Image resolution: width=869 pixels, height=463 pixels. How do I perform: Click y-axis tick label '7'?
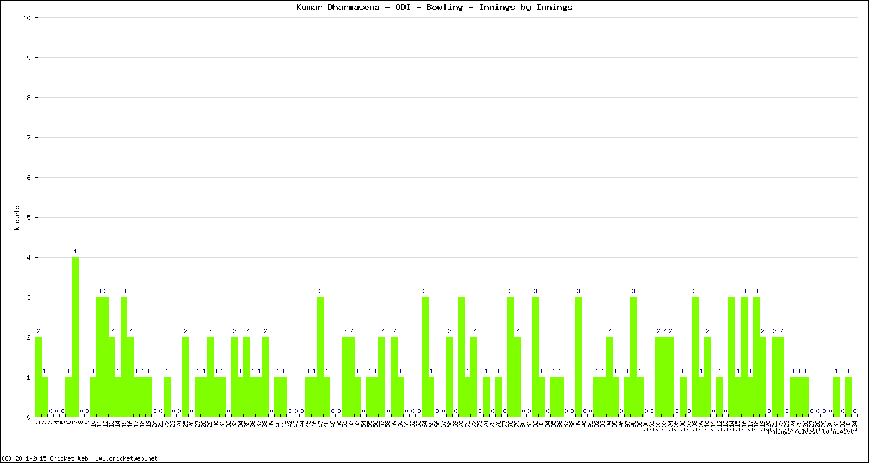click(x=28, y=138)
